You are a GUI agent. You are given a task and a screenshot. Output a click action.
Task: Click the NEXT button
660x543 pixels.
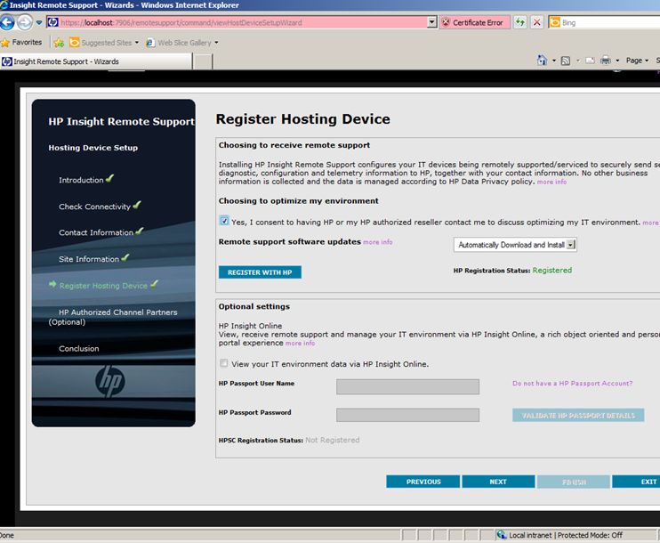click(x=498, y=482)
